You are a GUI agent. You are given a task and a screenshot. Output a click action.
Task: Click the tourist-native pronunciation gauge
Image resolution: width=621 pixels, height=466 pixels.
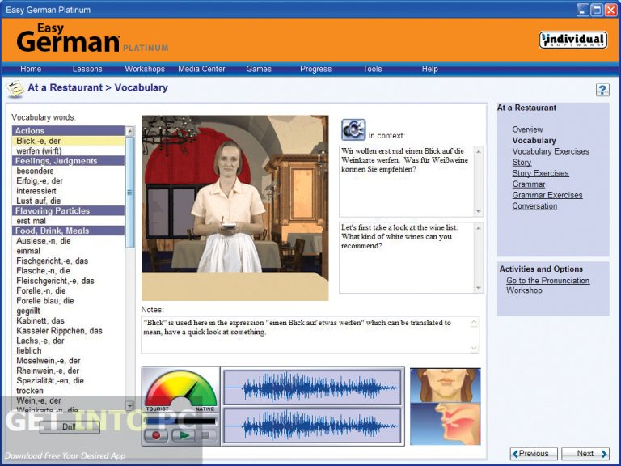point(180,393)
